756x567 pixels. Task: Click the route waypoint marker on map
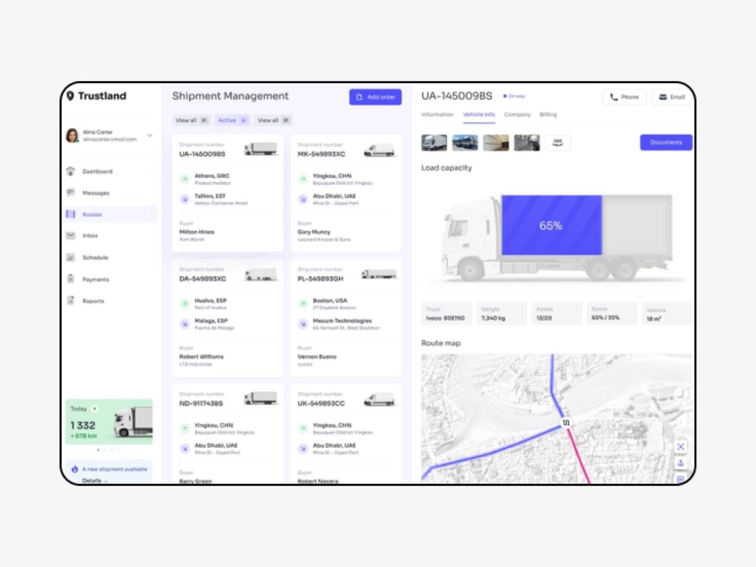click(566, 422)
